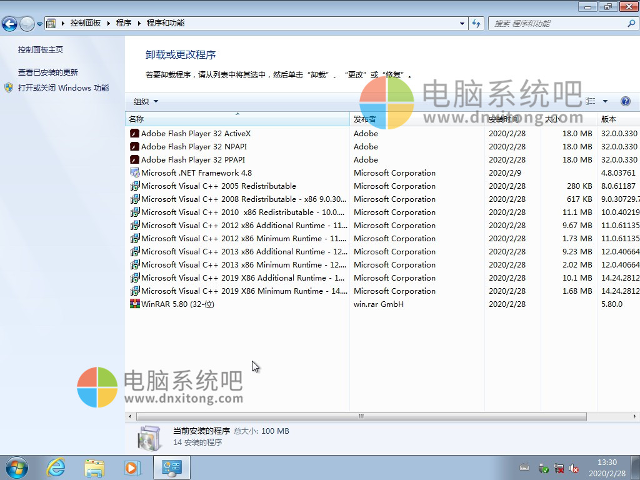Select the Visual C++ 2010 x86 Redistributable icon

[x=135, y=212]
